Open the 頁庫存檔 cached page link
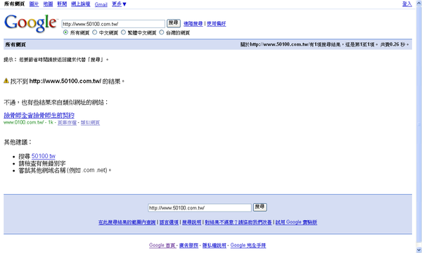Image resolution: width=422 pixels, height=253 pixels. pos(67,122)
